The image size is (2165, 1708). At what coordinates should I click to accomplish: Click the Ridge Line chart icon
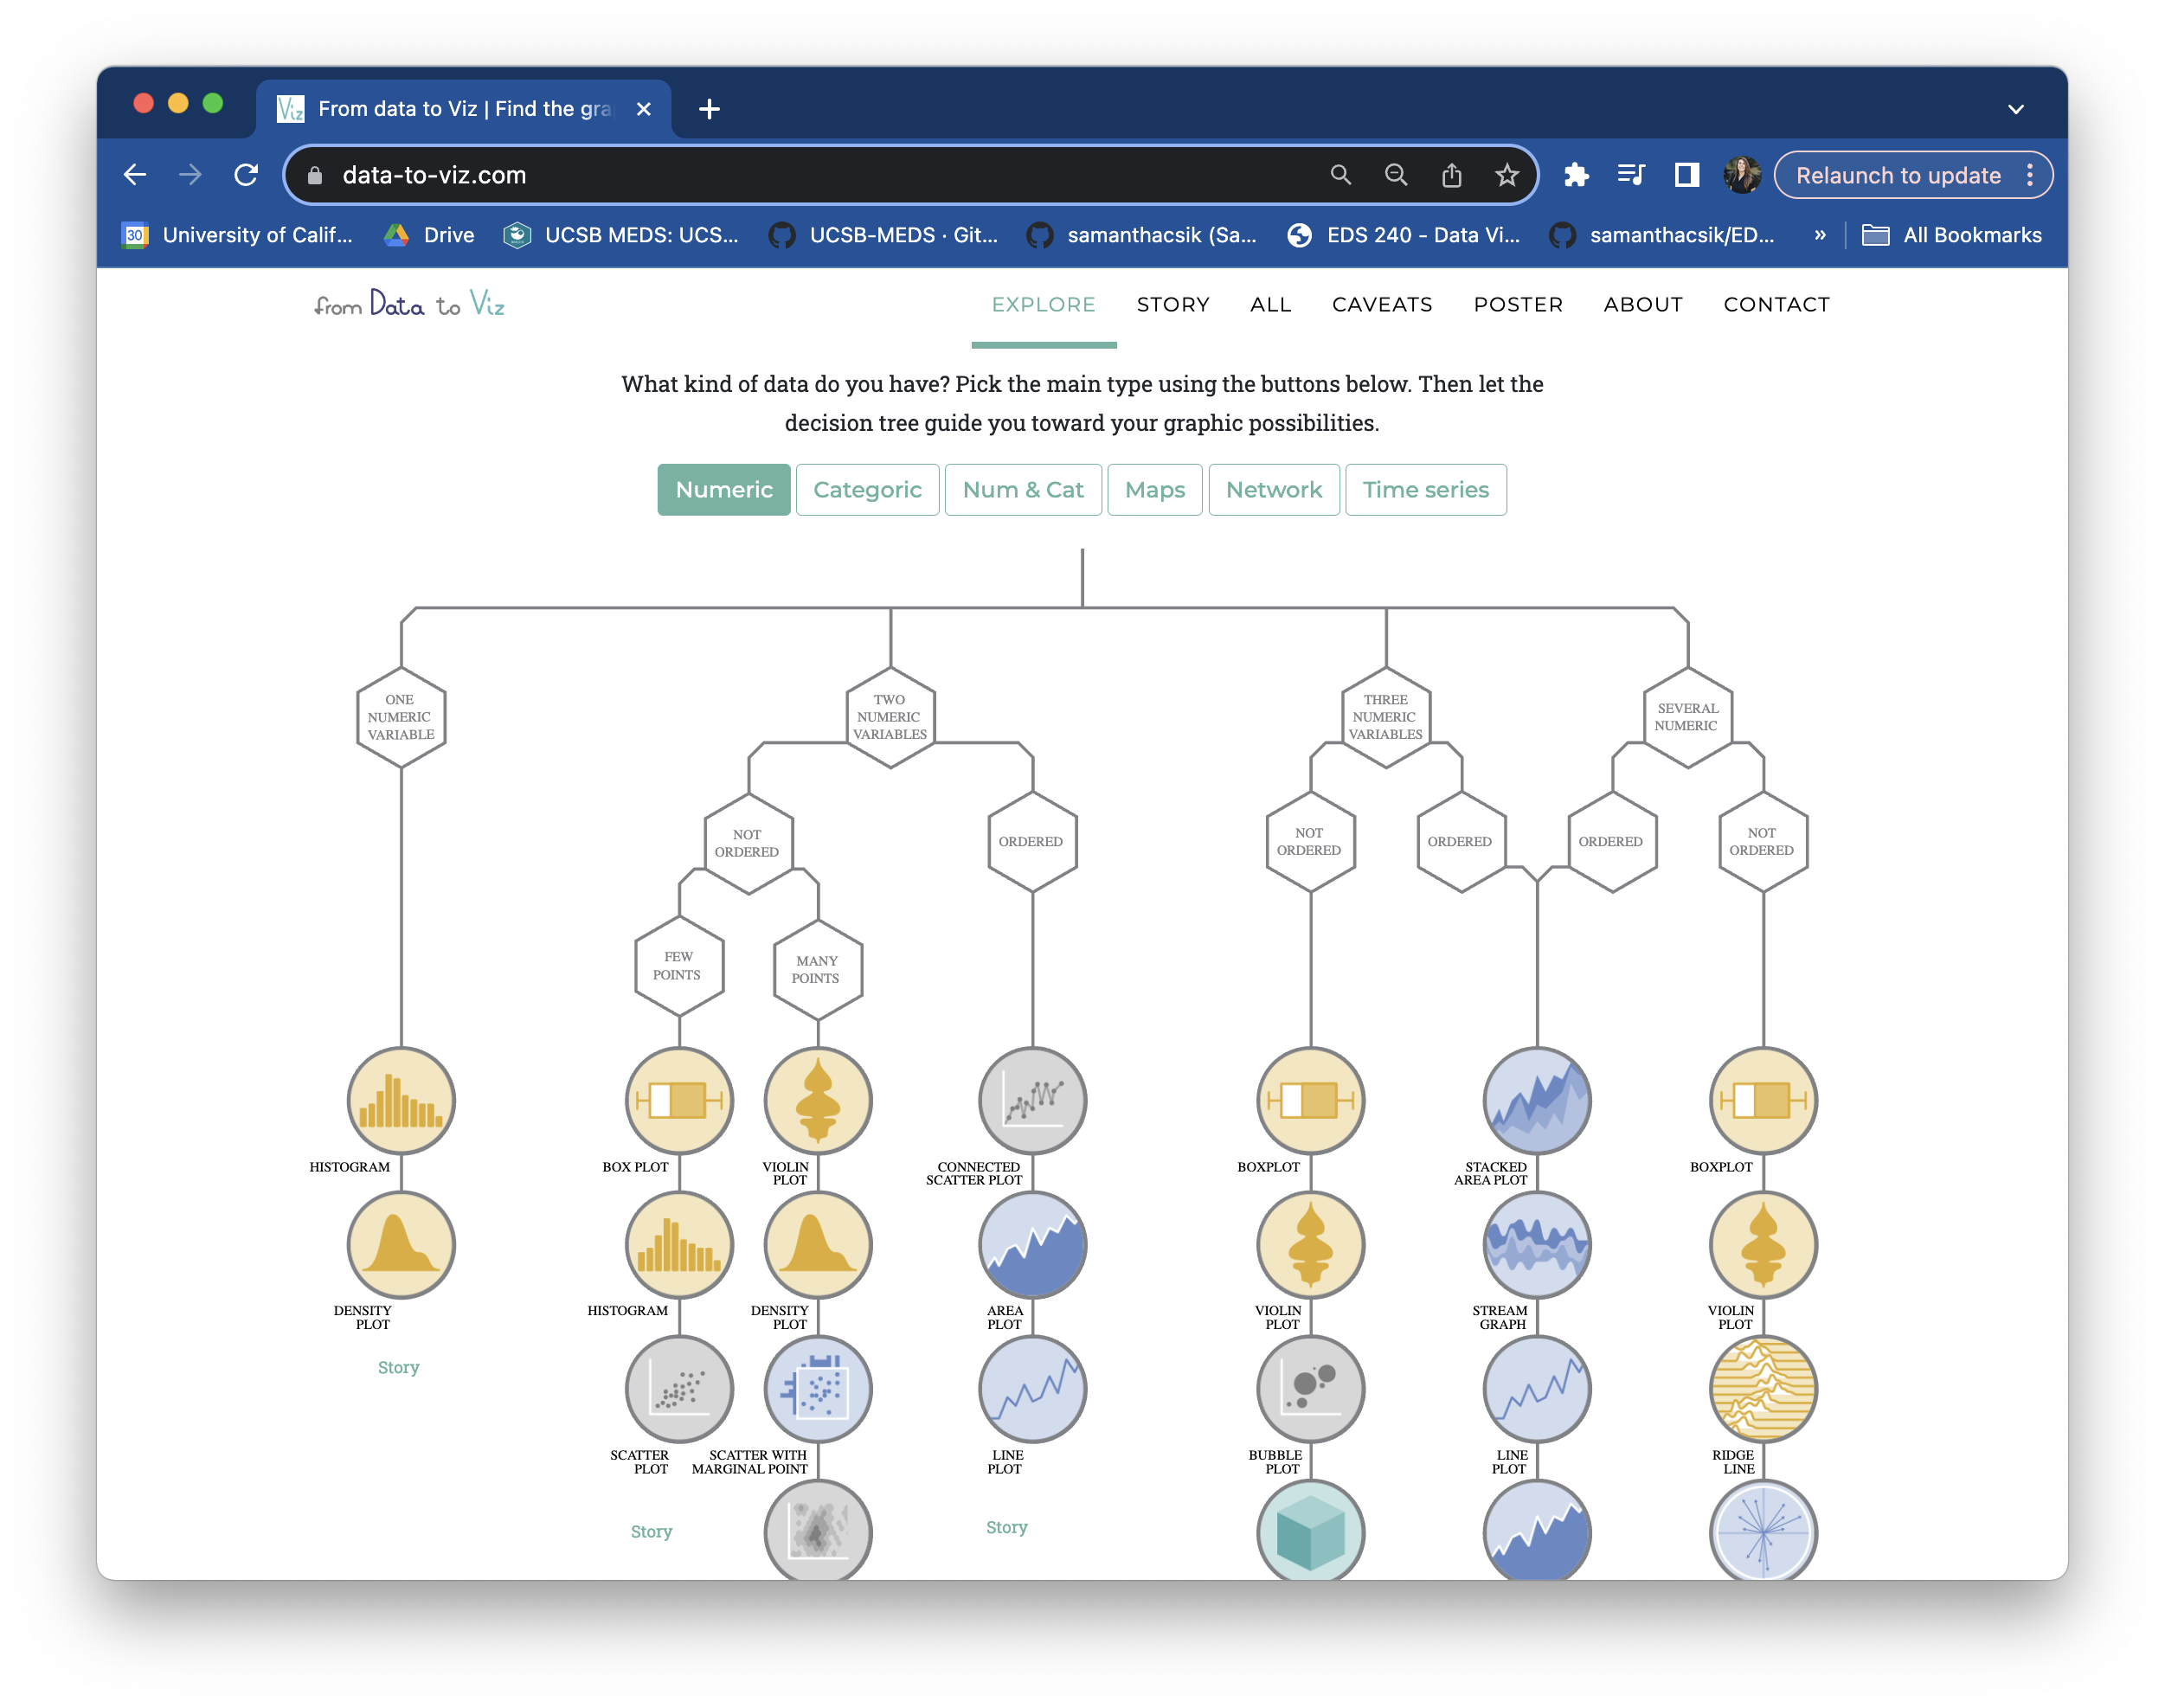click(1763, 1389)
